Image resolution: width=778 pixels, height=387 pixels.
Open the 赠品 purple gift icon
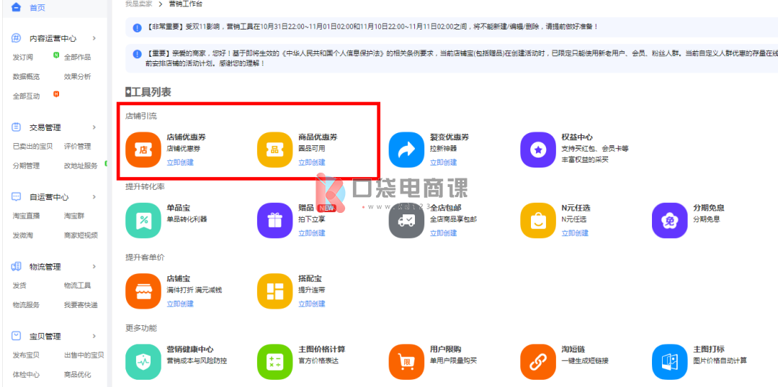click(x=275, y=221)
